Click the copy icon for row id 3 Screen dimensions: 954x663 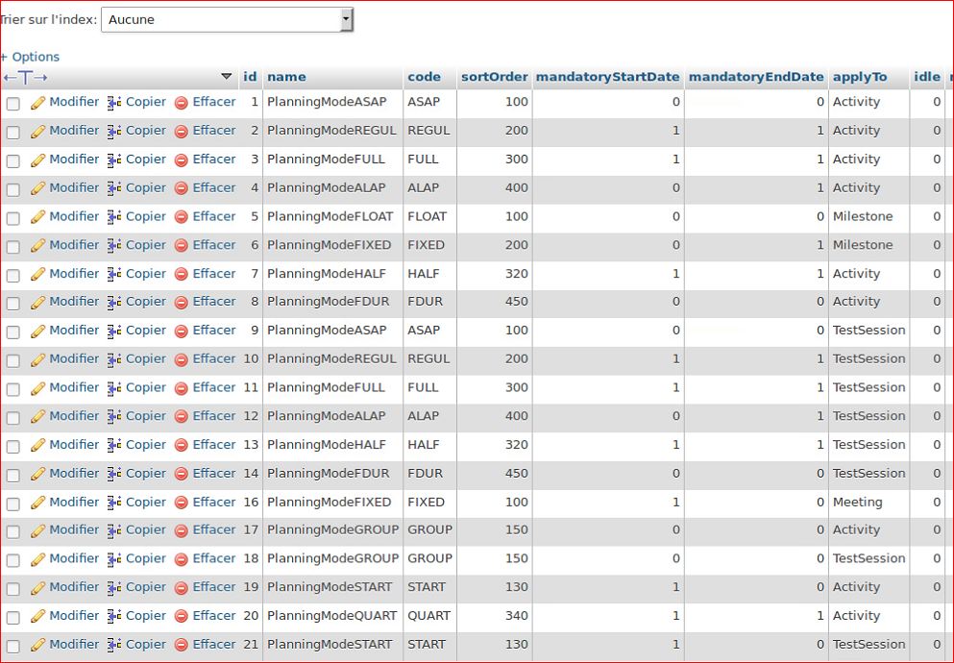[114, 160]
